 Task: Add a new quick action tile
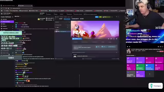pos(150,74)
